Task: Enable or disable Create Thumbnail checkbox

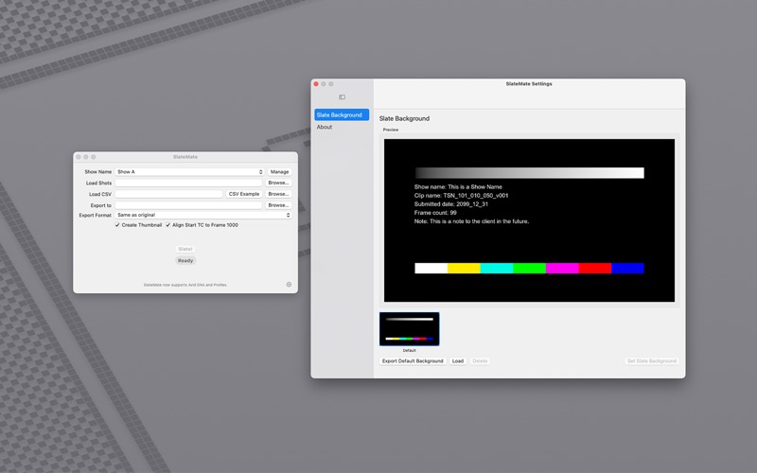Action: coord(117,225)
